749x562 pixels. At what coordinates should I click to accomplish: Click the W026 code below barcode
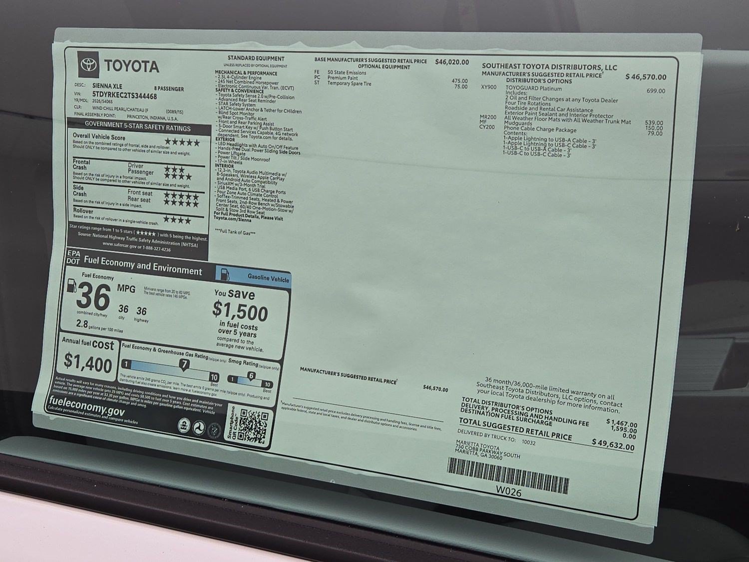pyautogui.click(x=508, y=492)
